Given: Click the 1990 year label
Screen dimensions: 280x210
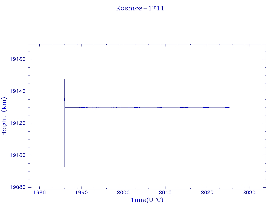Looking at the screenshot, I should (x=81, y=192).
